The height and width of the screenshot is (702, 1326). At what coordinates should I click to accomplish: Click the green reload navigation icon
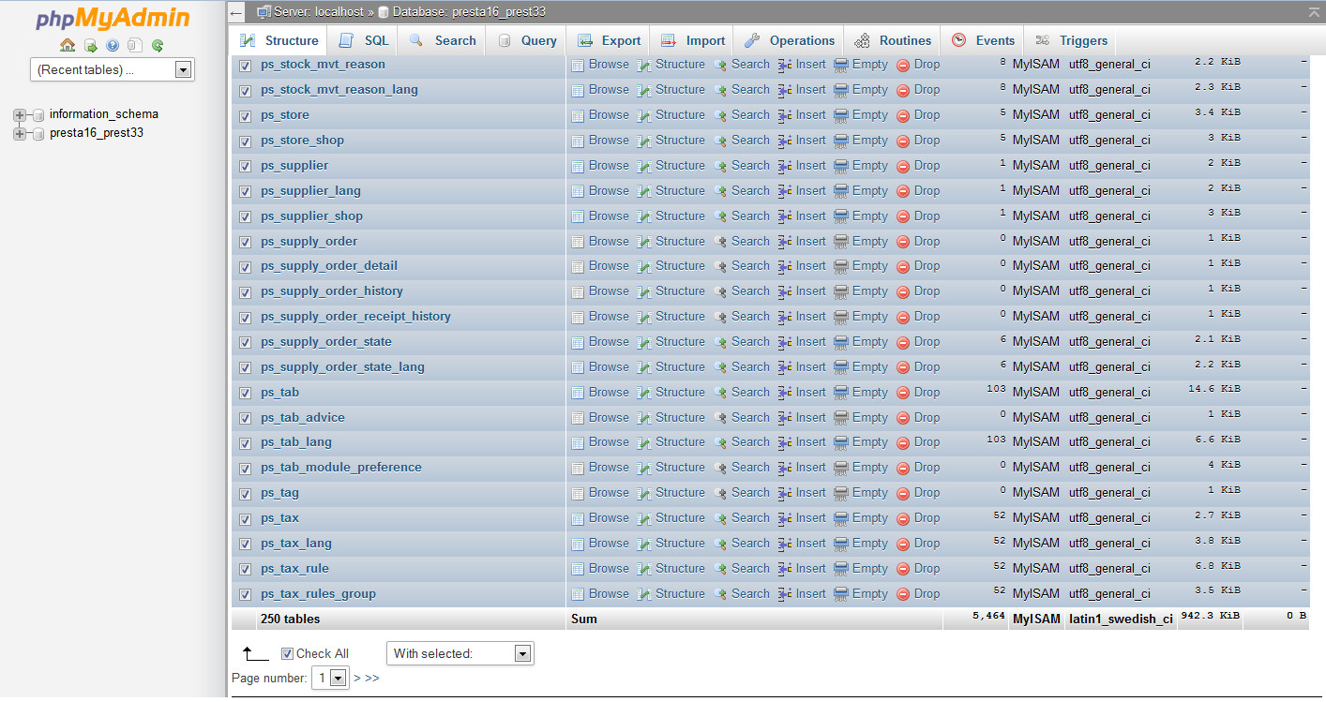point(158,45)
